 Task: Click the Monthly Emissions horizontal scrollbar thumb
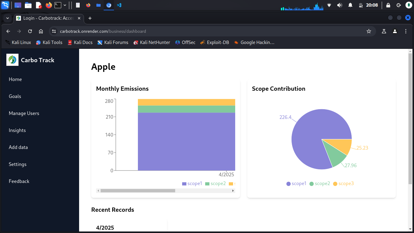tap(138, 191)
